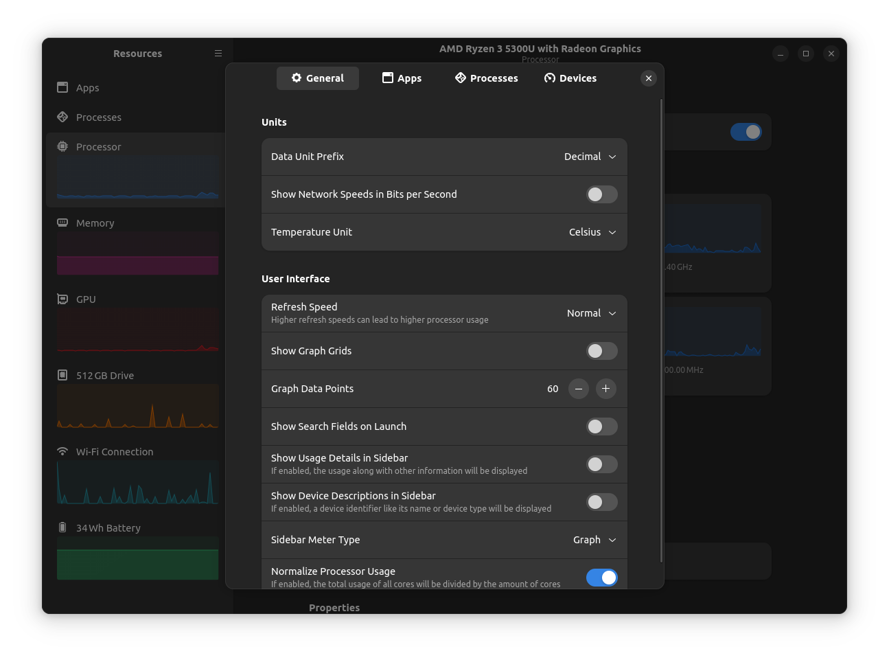
Task: Click the Processor chip icon in sidebar
Action: coord(62,146)
